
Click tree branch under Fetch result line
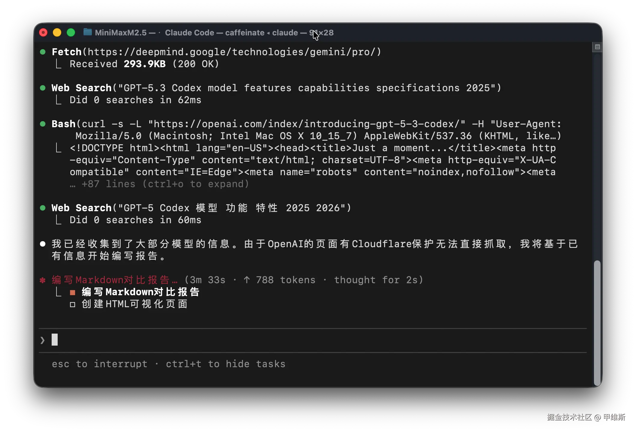tap(59, 64)
